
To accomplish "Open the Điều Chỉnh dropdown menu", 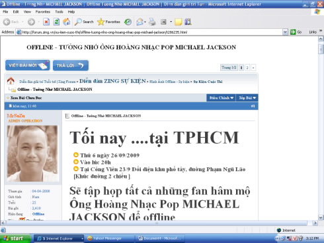I will [x=221, y=98].
